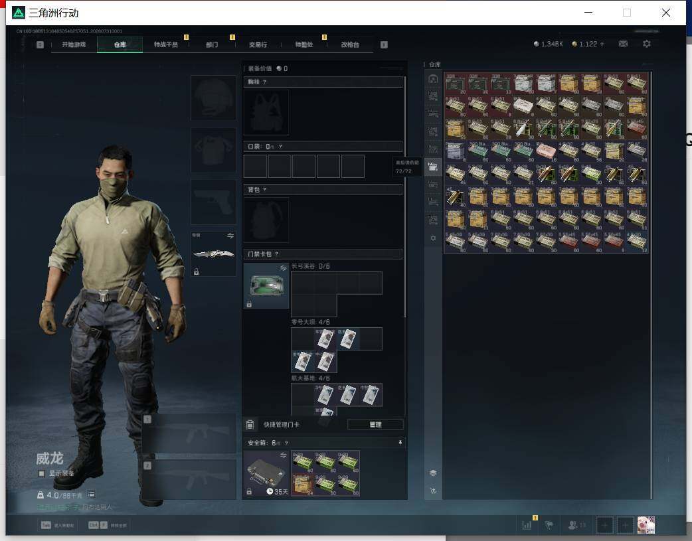Expand the 胸挂 section help arrow
Image resolution: width=692 pixels, height=541 pixels.
click(x=264, y=82)
